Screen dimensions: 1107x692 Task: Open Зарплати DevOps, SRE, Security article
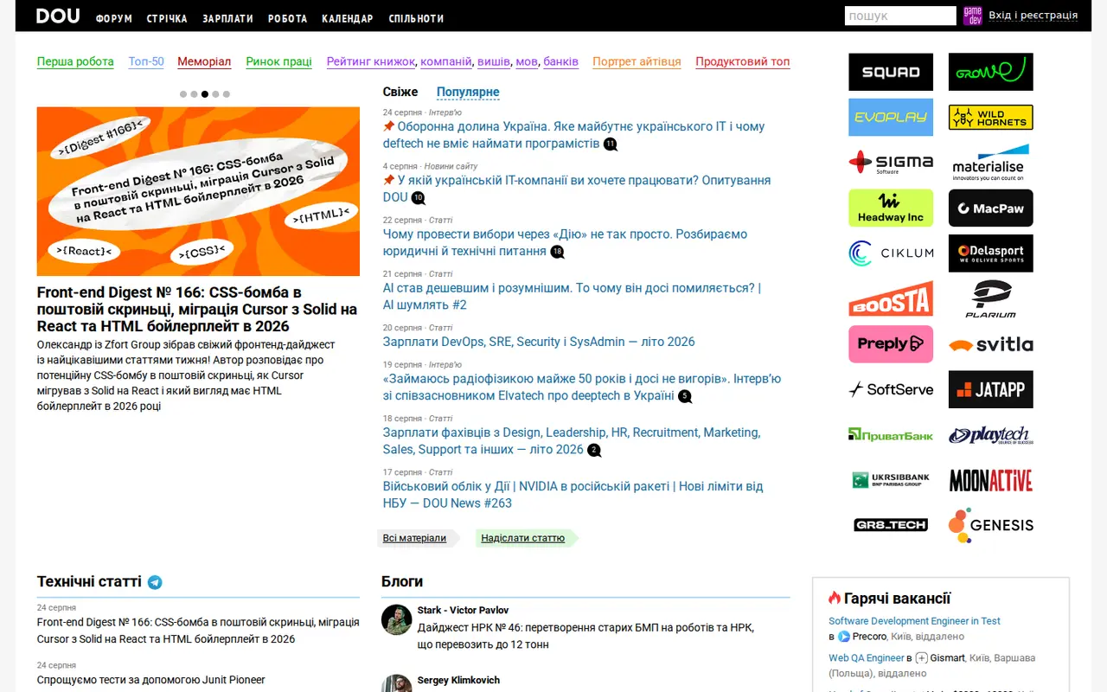point(539,342)
